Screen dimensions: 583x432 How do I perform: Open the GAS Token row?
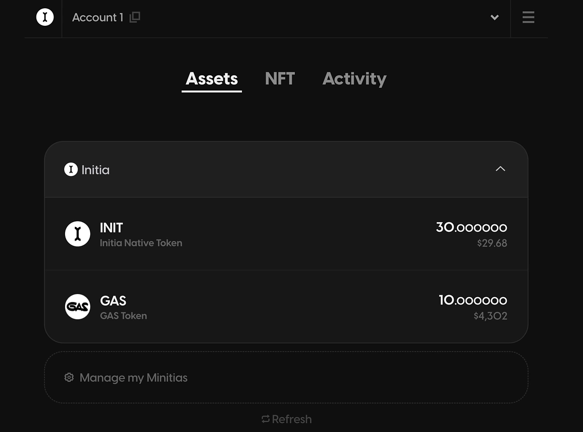pyautogui.click(x=286, y=307)
